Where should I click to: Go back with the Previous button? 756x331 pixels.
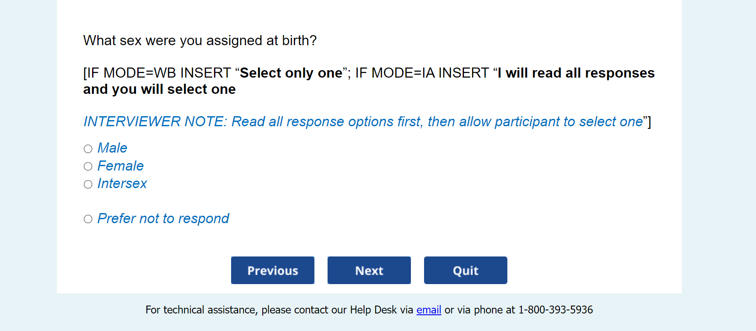point(272,270)
